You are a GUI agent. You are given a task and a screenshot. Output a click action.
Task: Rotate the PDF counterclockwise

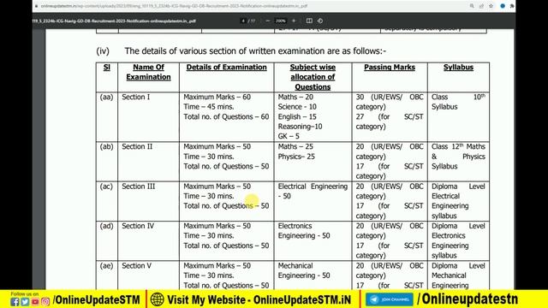pos(320,21)
